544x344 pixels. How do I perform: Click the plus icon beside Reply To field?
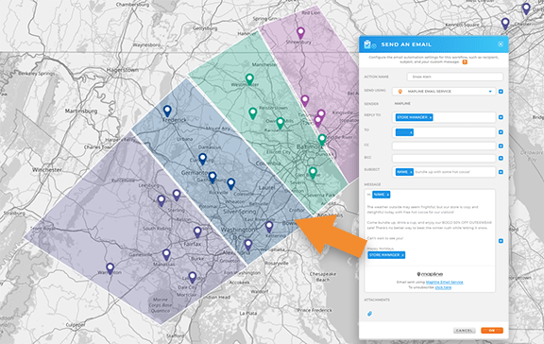coord(501,117)
